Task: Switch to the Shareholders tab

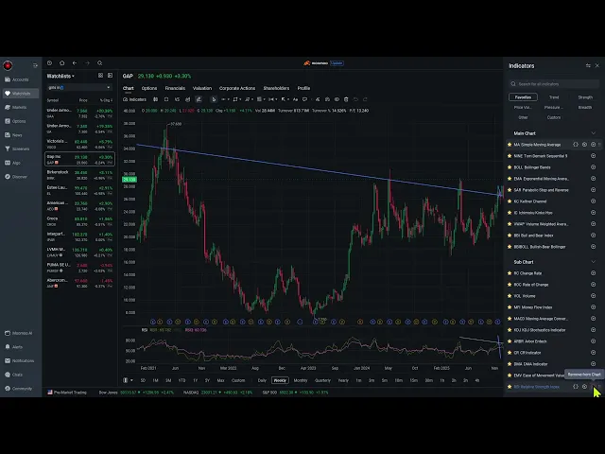Action: [276, 88]
